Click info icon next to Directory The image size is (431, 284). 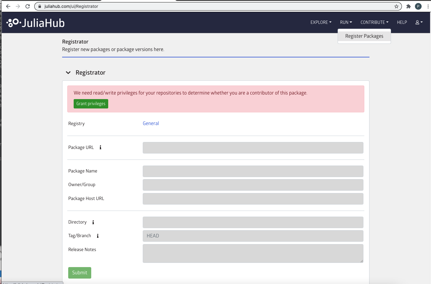[x=93, y=222]
